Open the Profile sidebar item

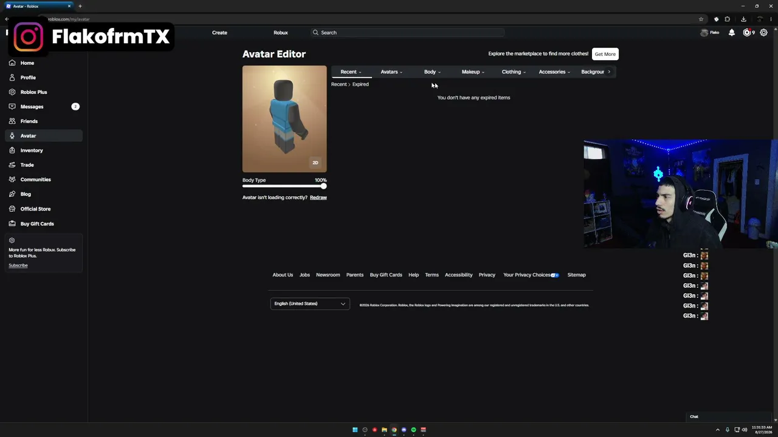pyautogui.click(x=43, y=78)
